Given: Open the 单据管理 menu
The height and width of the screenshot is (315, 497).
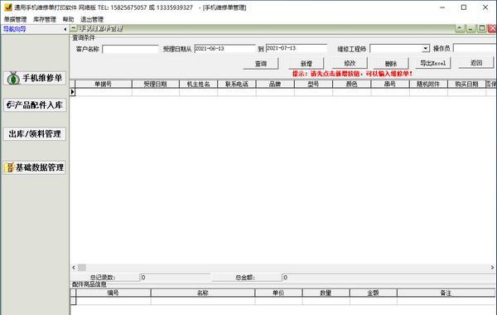Looking at the screenshot, I should coord(15,19).
